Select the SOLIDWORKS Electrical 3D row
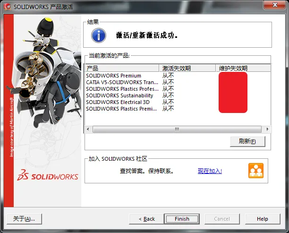The height and width of the screenshot is (233, 289). coord(178,102)
